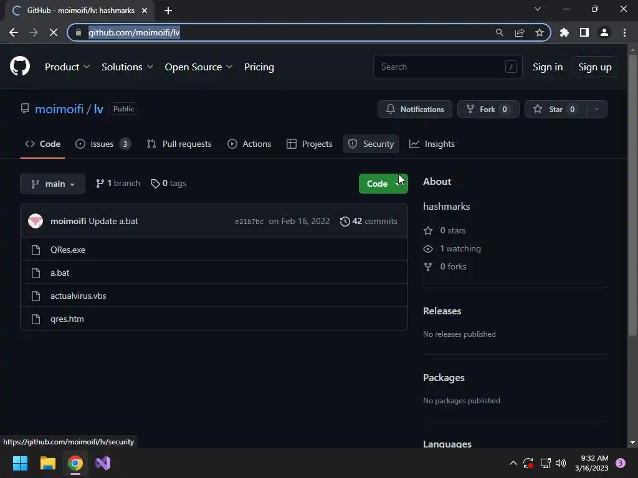Image resolution: width=638 pixels, height=478 pixels.
Task: Open the QRes.exe file
Action: point(68,250)
